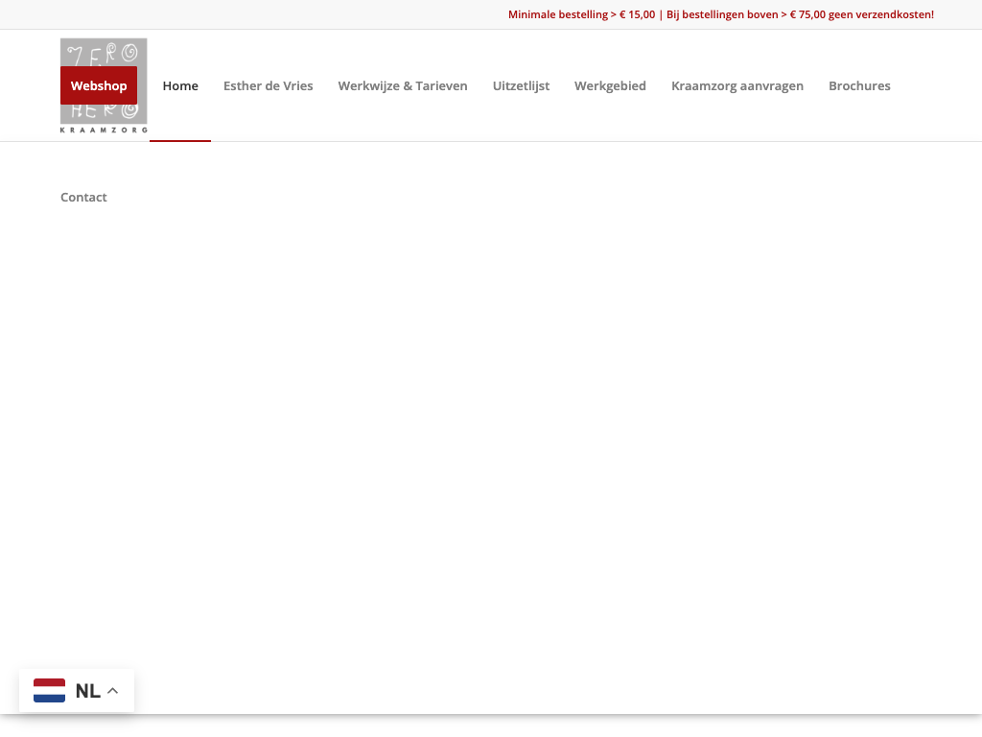Open the Uitzetlijst menu item
Screen dimensions: 982x737
[x=521, y=85]
